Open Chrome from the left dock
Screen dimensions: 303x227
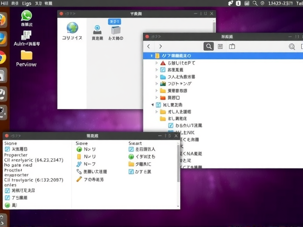2,57
